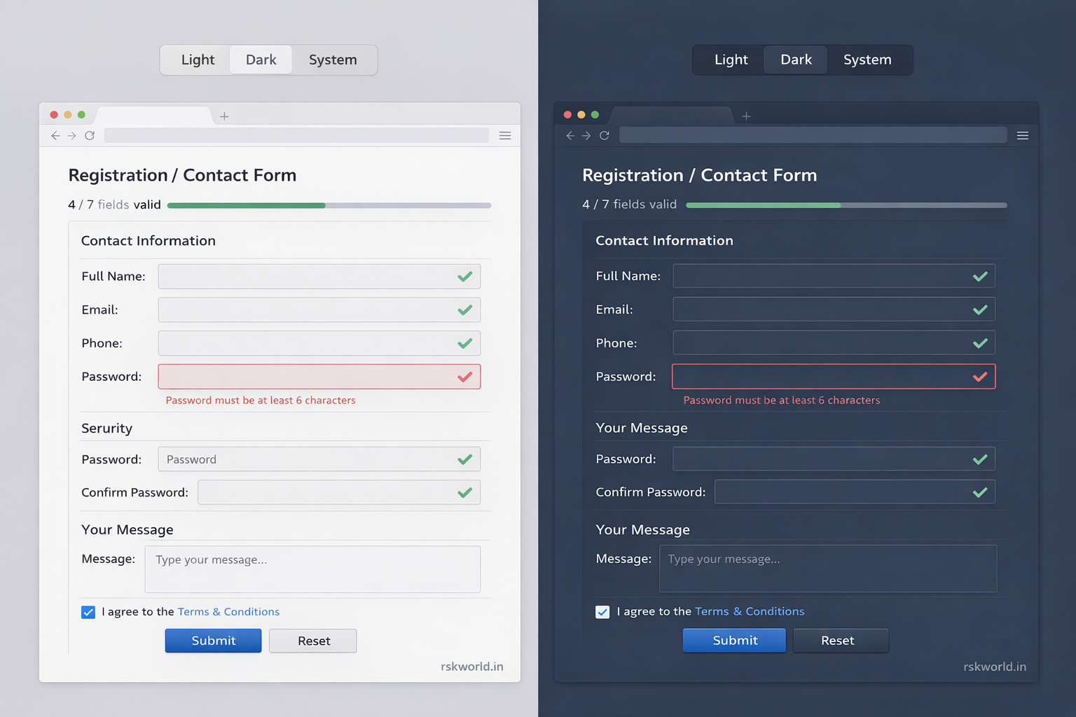Open a new browser tab with the plus icon
This screenshot has height=717, width=1076.
pos(224,116)
